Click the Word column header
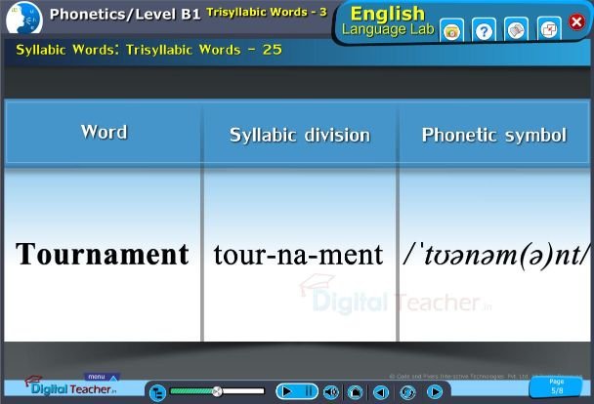Screen dimensions: 594x404 pyautogui.click(x=105, y=132)
